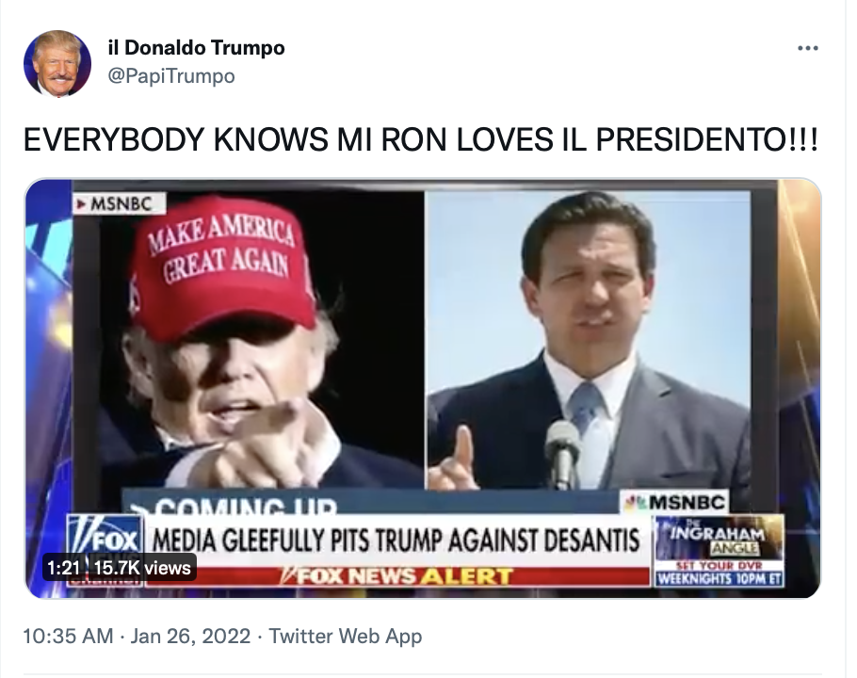The width and height of the screenshot is (857, 678).
Task: Click the 15.7K views counter
Action: (142, 568)
